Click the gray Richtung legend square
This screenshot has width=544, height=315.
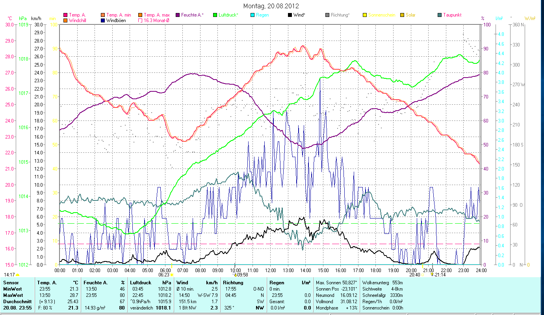[x=327, y=15]
